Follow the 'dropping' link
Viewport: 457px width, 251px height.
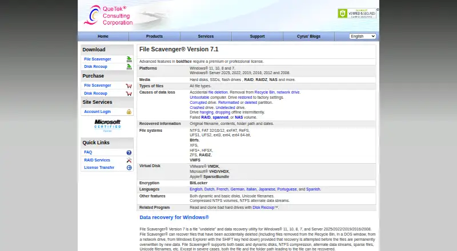point(223,112)
